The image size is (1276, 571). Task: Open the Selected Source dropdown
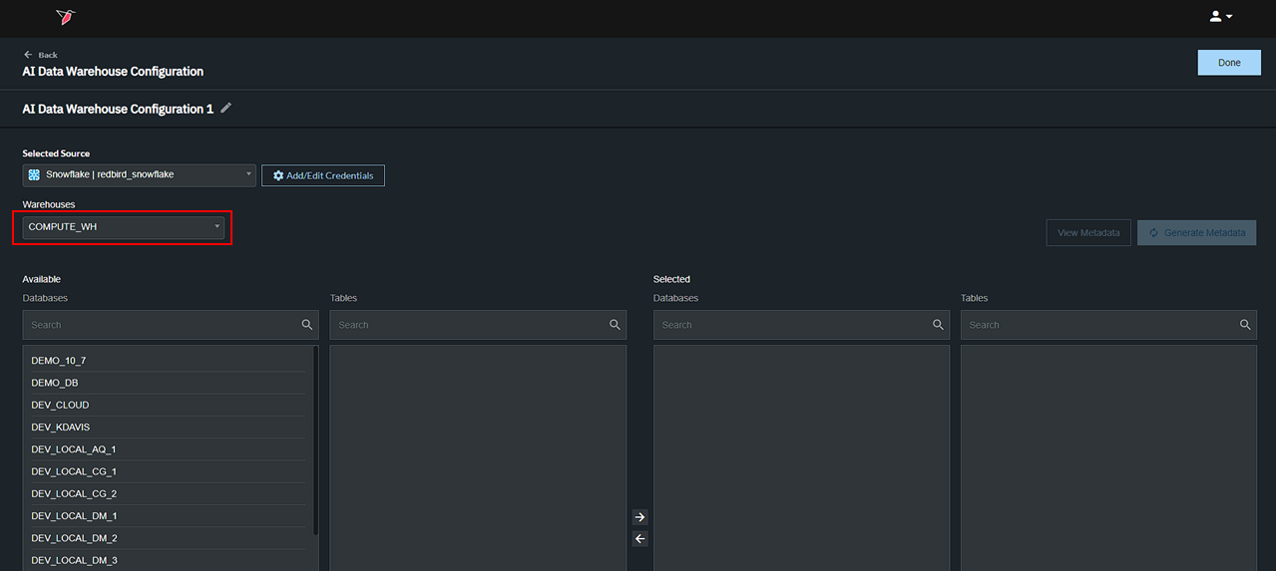140,174
